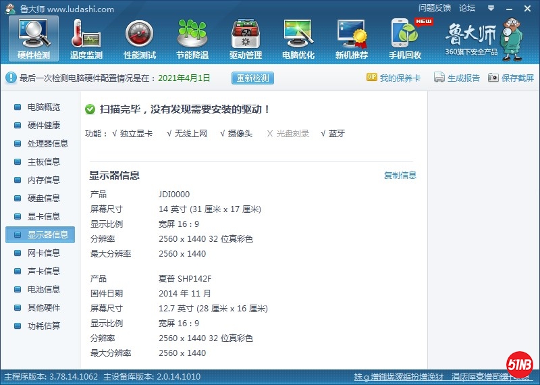Open the 论坛 forum link
Viewport: 540px width, 385px height.
tap(467, 8)
